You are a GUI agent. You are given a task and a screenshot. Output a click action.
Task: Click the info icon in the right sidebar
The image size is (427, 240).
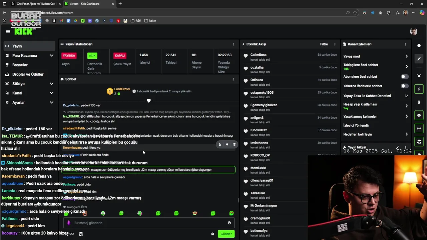pos(419,46)
